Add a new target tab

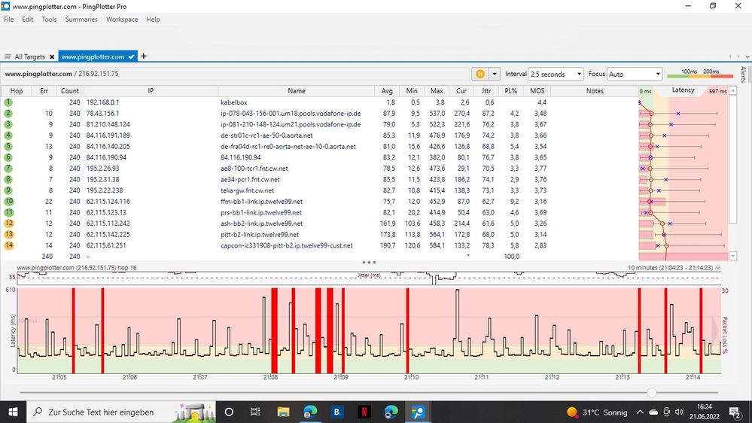pos(143,56)
